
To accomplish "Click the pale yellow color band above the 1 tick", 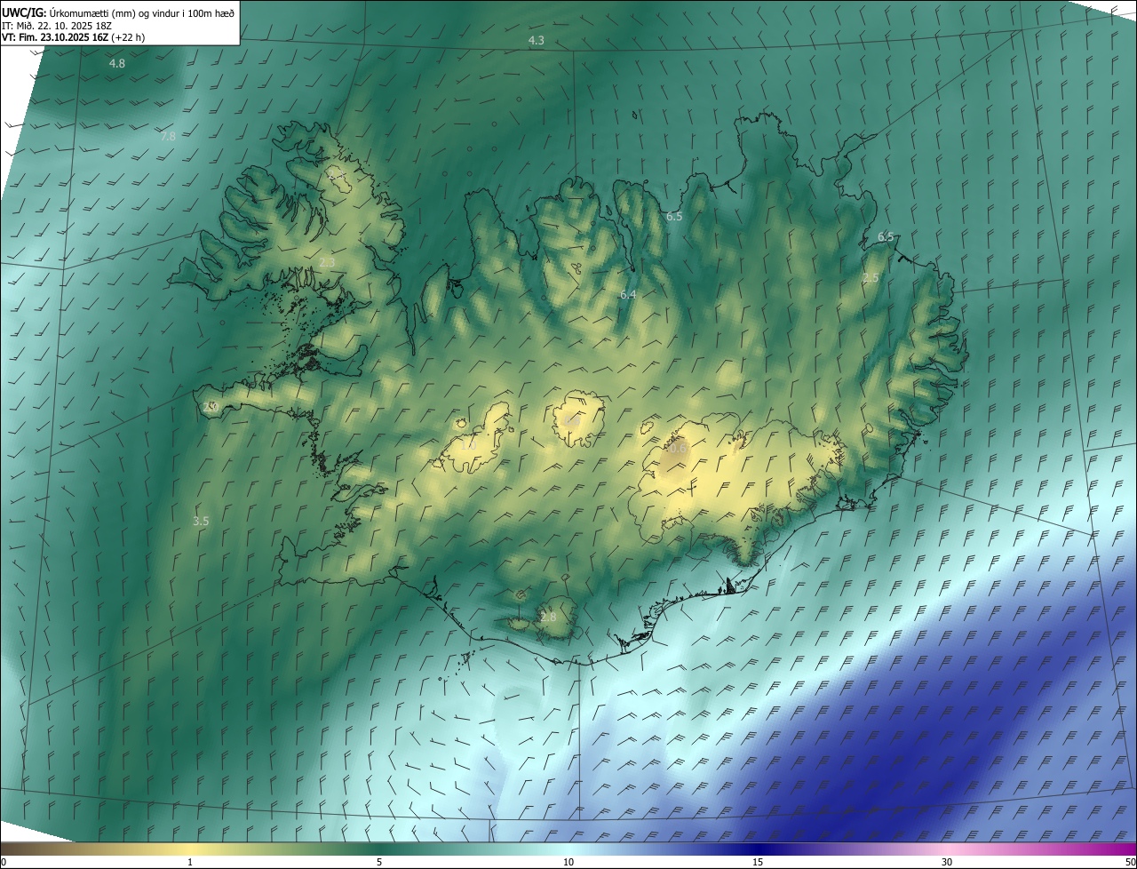I will pos(190,849).
